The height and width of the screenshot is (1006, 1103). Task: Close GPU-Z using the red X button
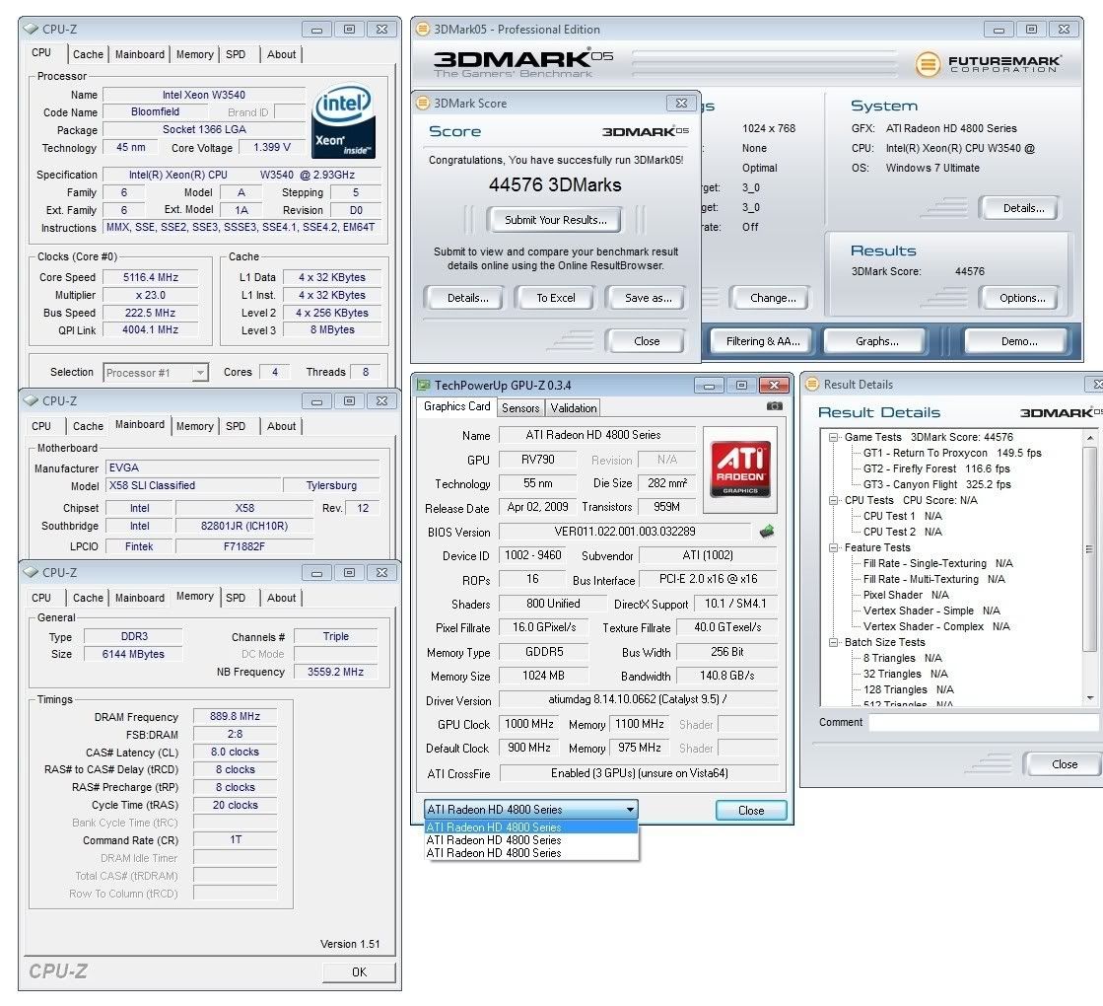774,385
